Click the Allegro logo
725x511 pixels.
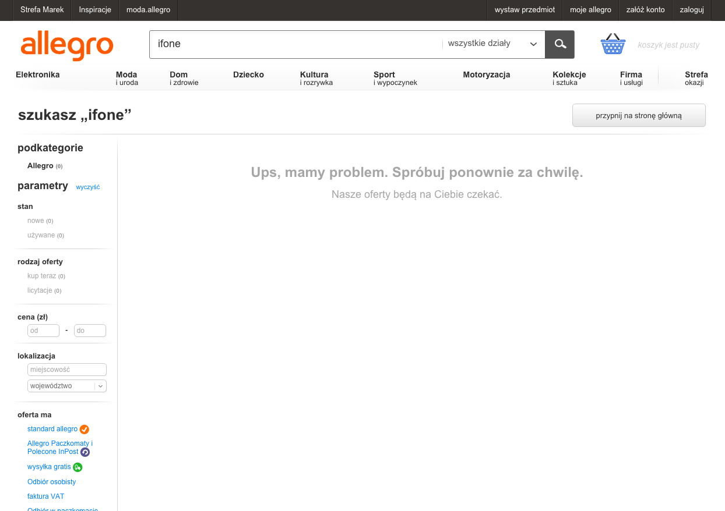click(x=66, y=45)
